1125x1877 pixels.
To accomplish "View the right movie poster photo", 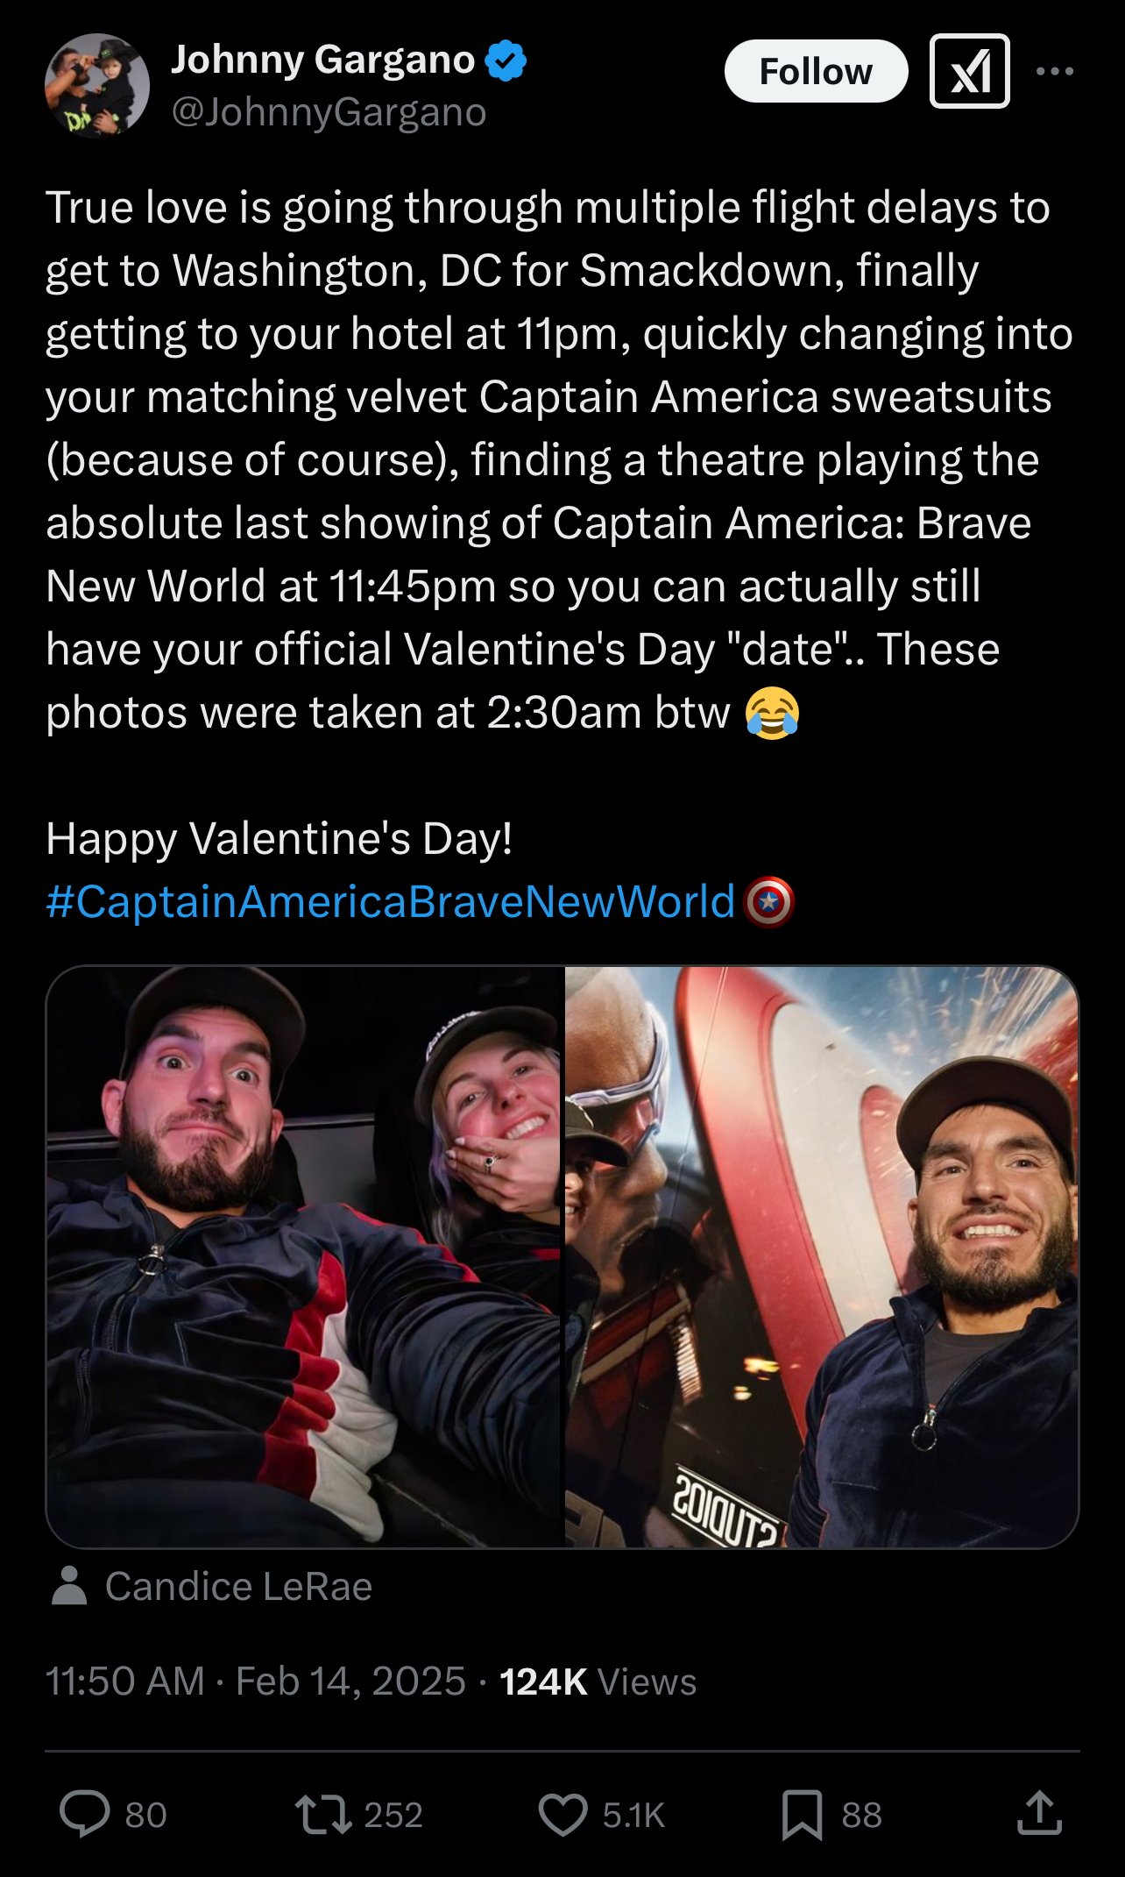I will [822, 1256].
